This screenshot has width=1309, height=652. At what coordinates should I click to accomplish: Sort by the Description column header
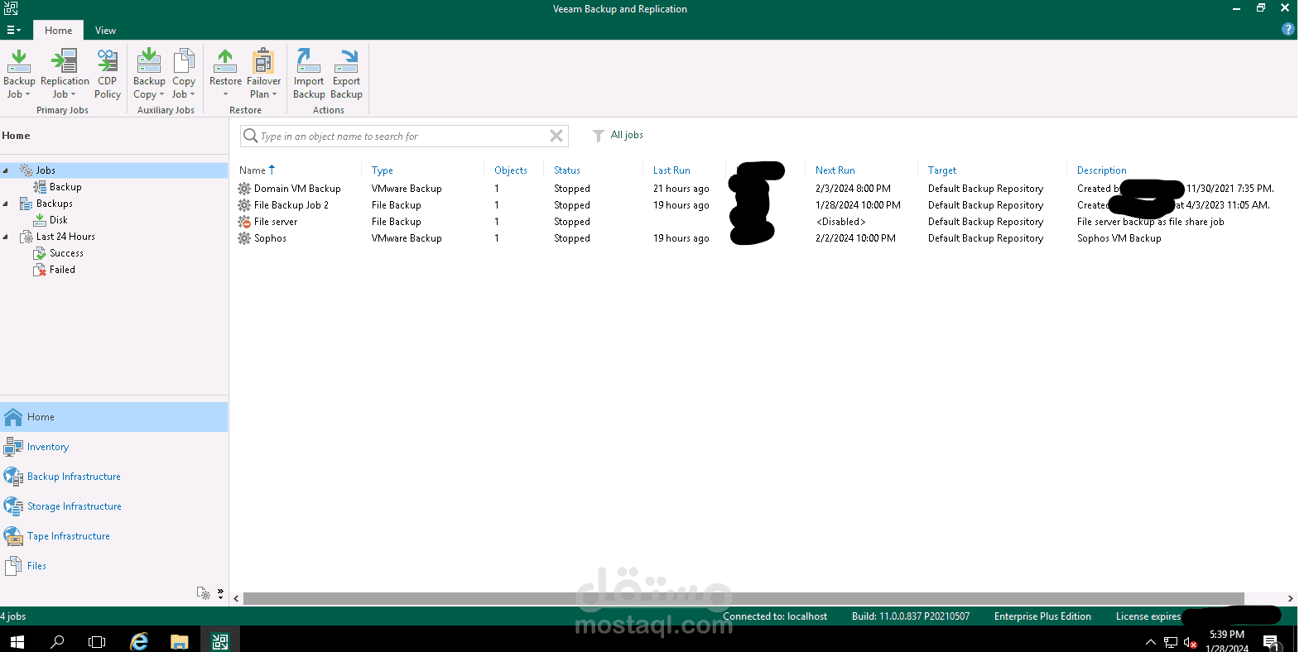(1101, 170)
